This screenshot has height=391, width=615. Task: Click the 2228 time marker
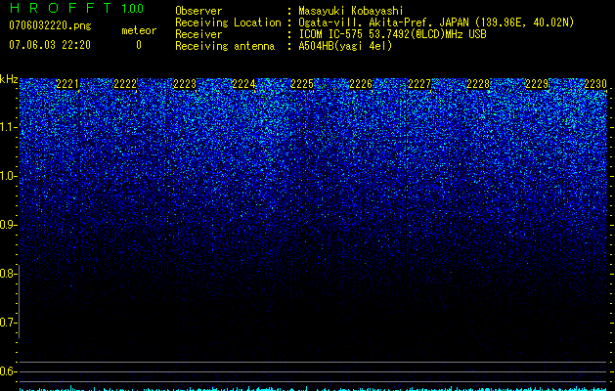pos(478,84)
